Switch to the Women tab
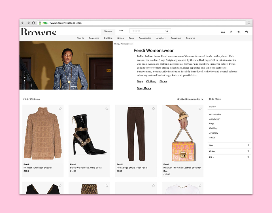This screenshot has height=213, width=272. click(108, 31)
